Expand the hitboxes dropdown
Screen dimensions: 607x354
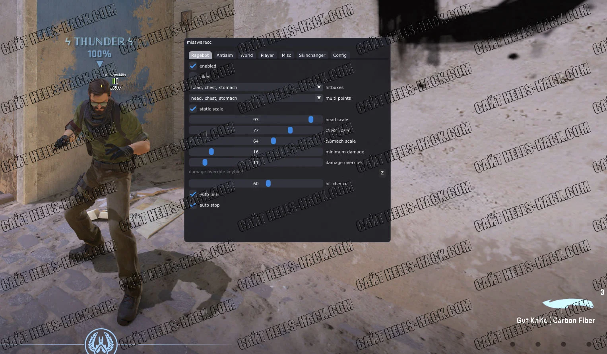click(x=256, y=87)
